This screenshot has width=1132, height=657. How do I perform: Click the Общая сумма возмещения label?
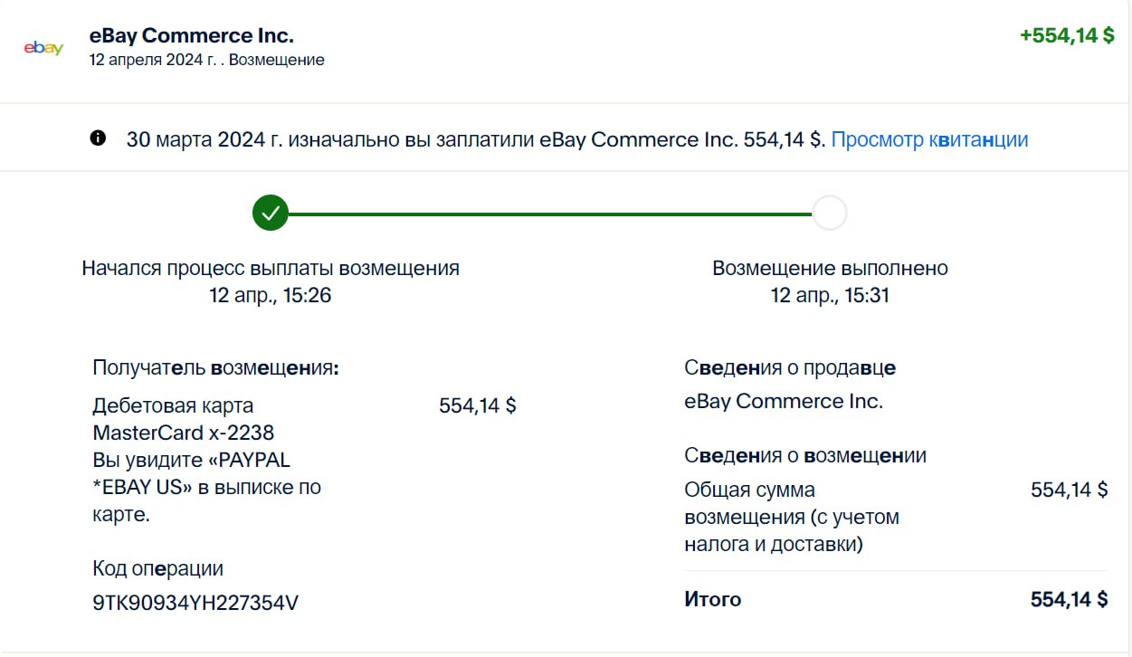pyautogui.click(x=792, y=517)
